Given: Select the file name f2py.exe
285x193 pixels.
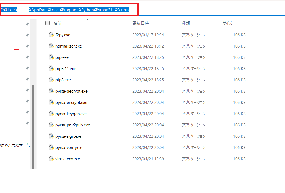Looking at the screenshot, I should click(63, 35).
